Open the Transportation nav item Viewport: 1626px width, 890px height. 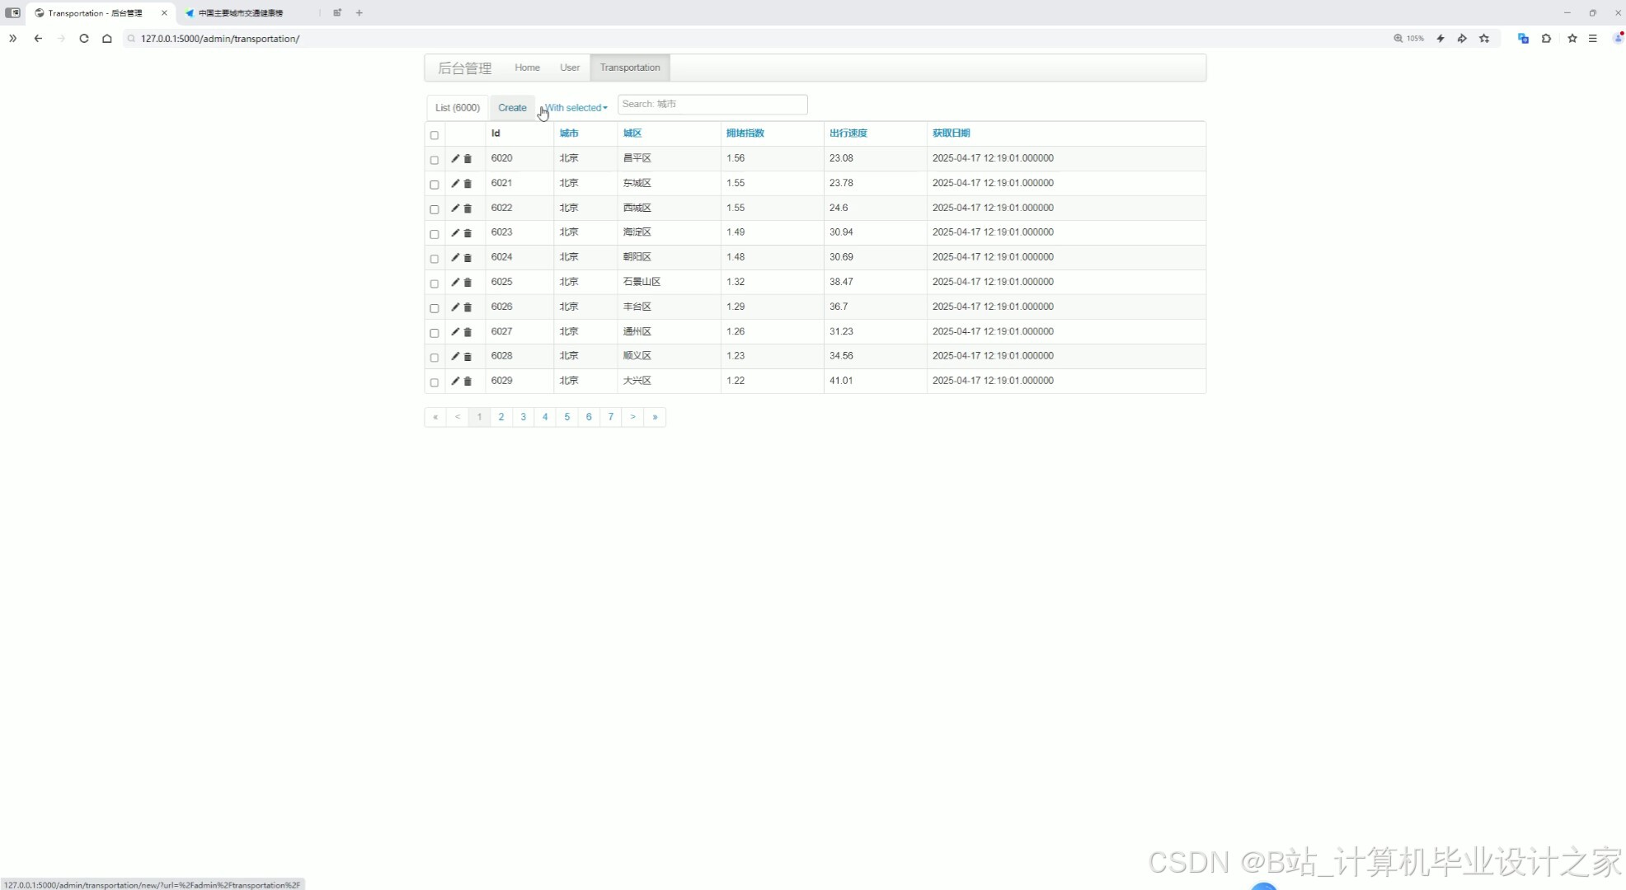pyautogui.click(x=630, y=68)
